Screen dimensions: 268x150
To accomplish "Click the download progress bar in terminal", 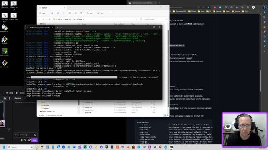I will (74, 77).
